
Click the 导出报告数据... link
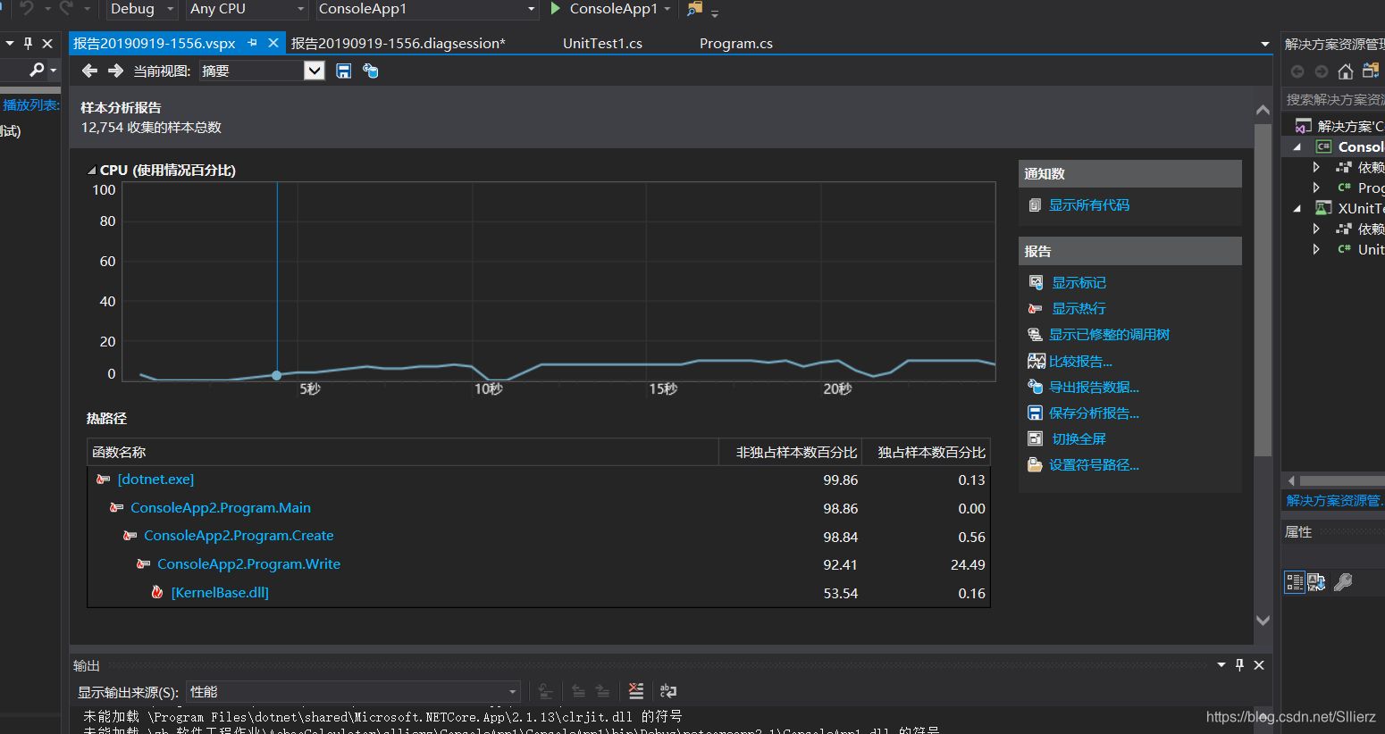click(x=1094, y=387)
